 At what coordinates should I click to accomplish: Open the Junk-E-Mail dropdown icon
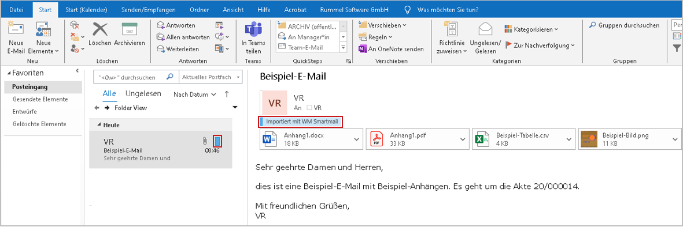tap(77, 49)
